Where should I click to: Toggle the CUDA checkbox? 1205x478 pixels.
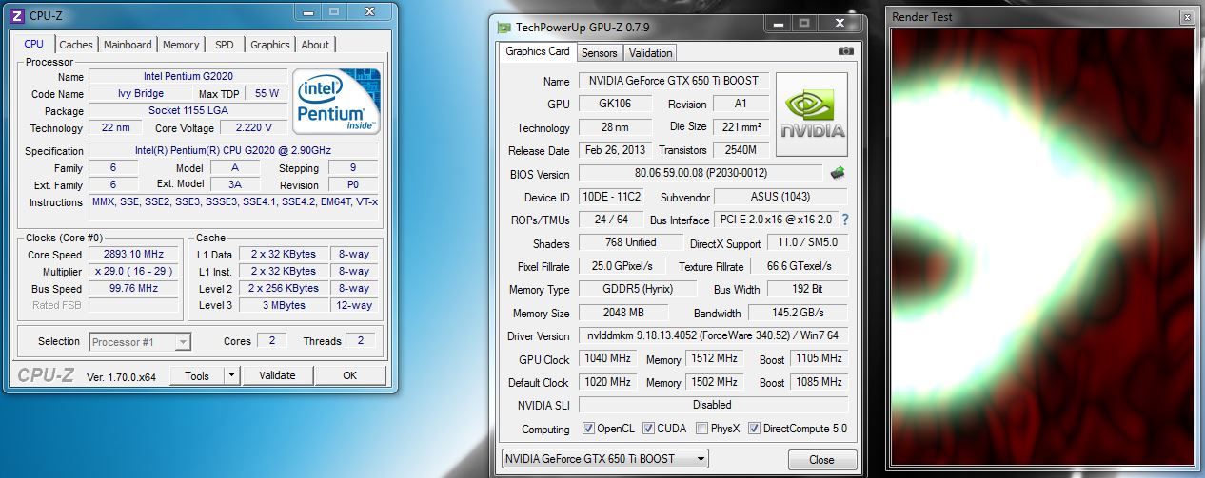pos(649,429)
